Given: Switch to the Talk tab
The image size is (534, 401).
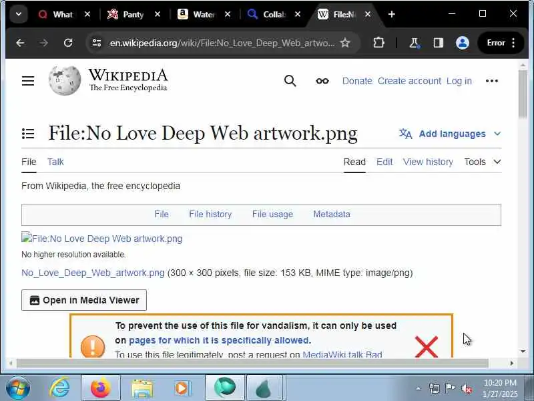Looking at the screenshot, I should 55,162.
